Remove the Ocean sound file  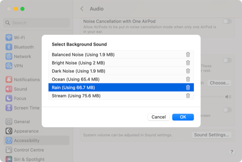click(x=188, y=79)
